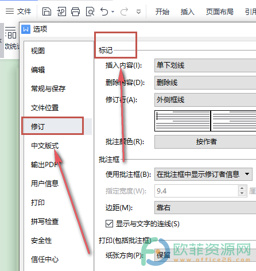Select 输出PDF in options sidebar
This screenshot has width=256, height=271.
44,165
